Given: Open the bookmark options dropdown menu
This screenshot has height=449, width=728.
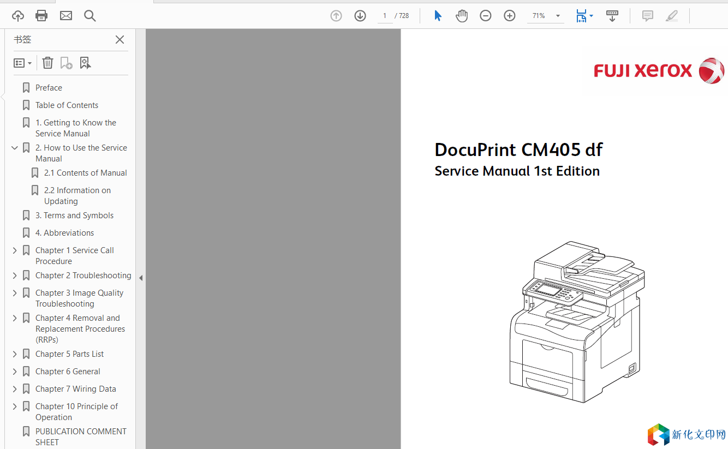Looking at the screenshot, I should (22, 63).
